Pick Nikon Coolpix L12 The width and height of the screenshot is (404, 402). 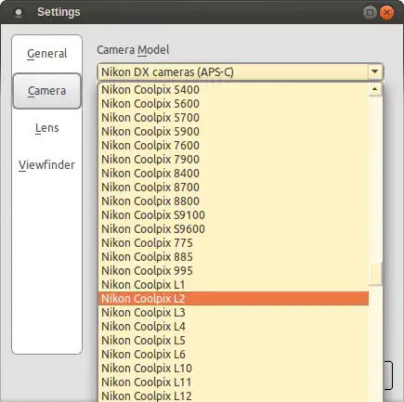click(233, 396)
